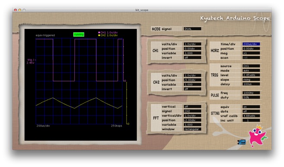Image resolution: width=284 pixels, height=167 pixels.
Task: Click the TRIG panel label
Action: [214, 75]
